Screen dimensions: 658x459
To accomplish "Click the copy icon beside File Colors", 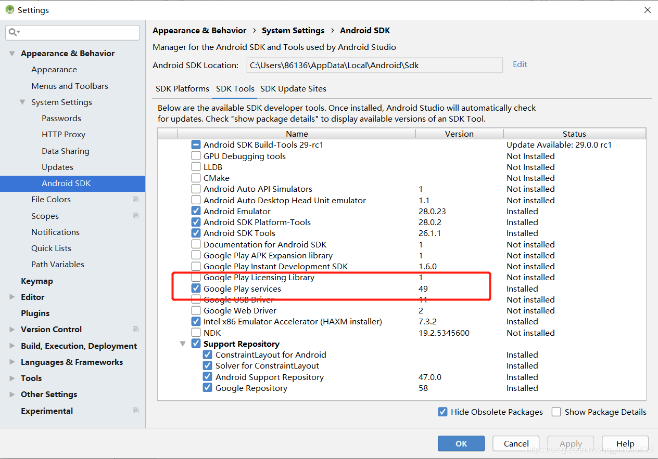I will point(135,200).
